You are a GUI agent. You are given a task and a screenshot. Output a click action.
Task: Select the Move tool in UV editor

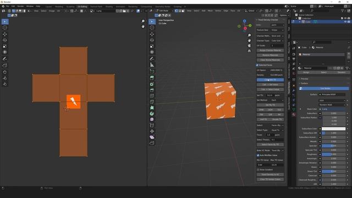pyautogui.click(x=5, y=34)
